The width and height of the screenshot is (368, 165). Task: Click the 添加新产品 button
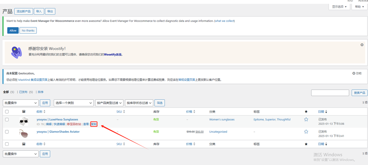tap(23, 11)
